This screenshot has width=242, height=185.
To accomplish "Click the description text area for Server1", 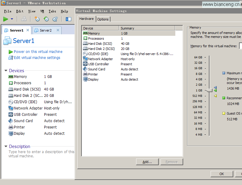I will [x=41, y=154].
